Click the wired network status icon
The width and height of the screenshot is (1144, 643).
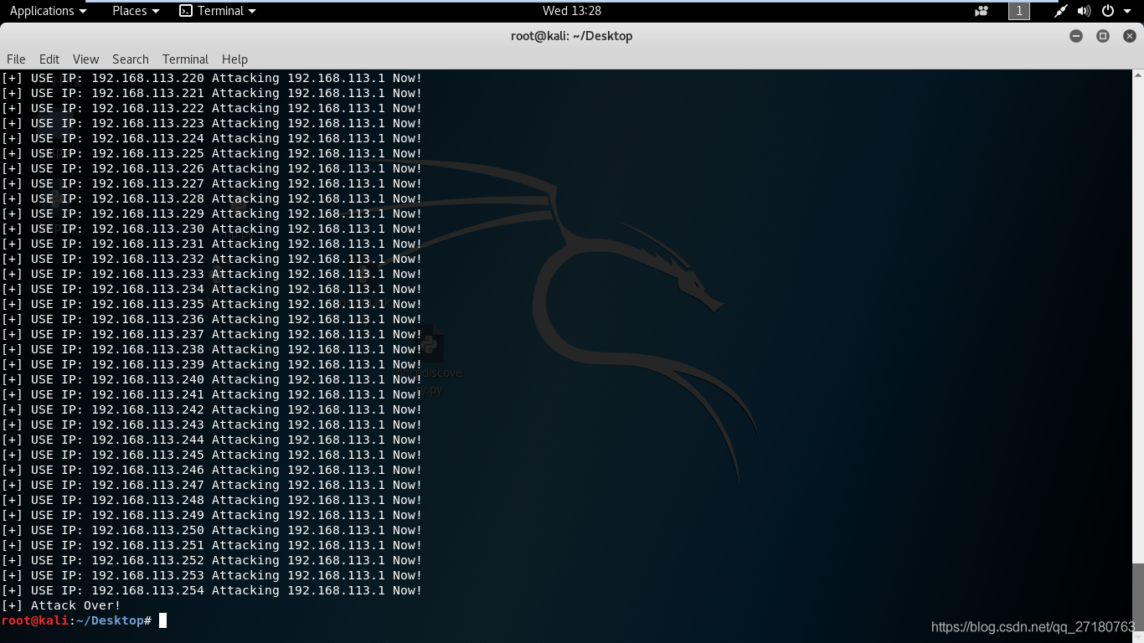[1060, 11]
